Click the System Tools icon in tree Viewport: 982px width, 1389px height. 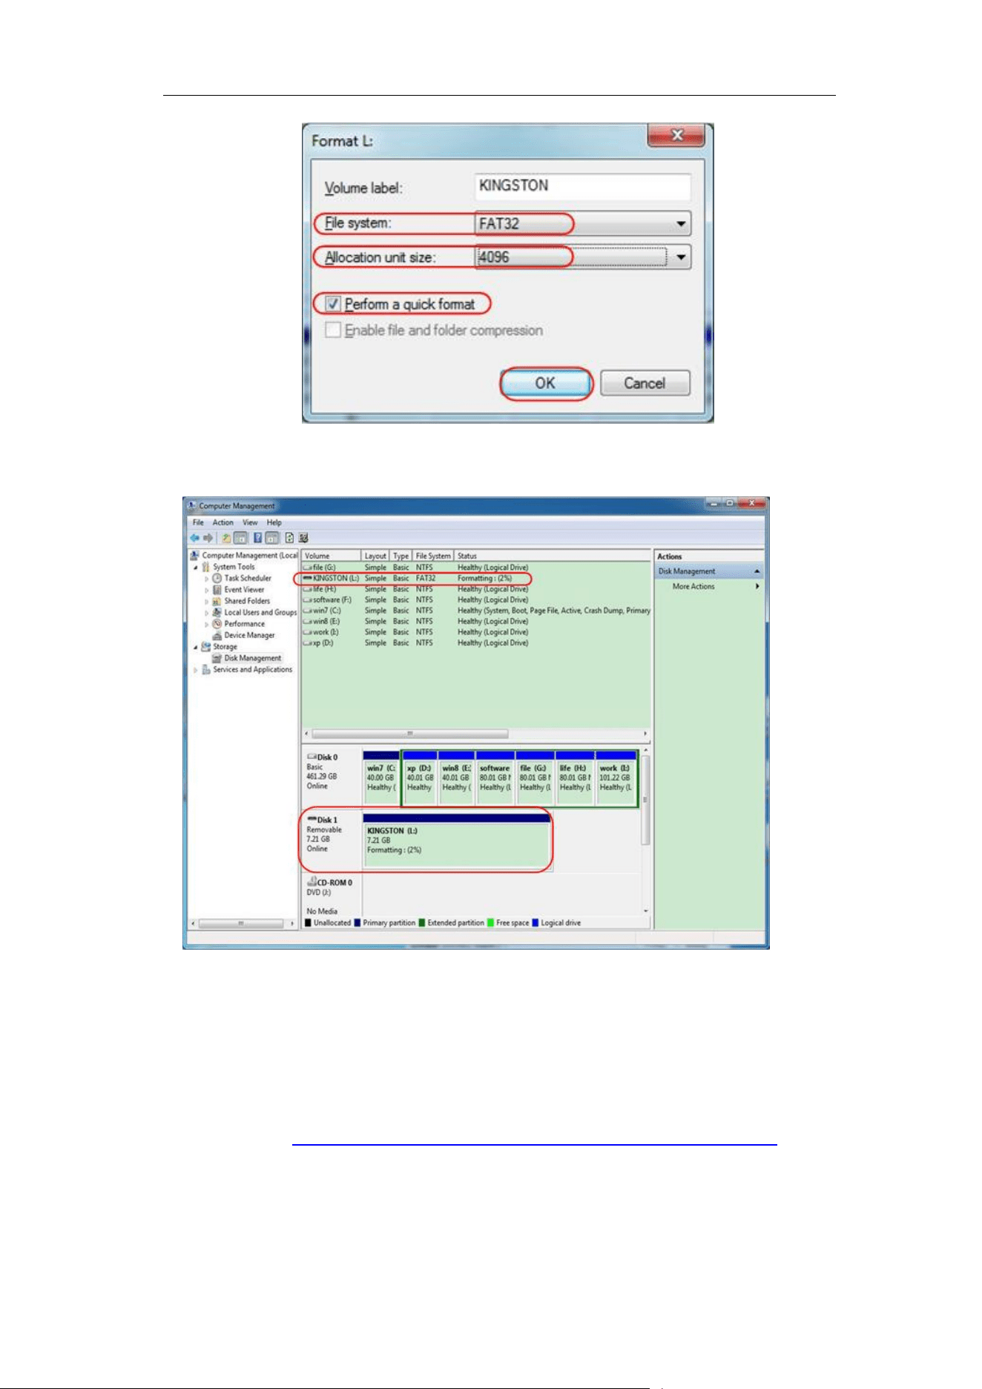click(206, 567)
